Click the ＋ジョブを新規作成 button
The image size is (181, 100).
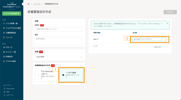click(x=12, y=13)
